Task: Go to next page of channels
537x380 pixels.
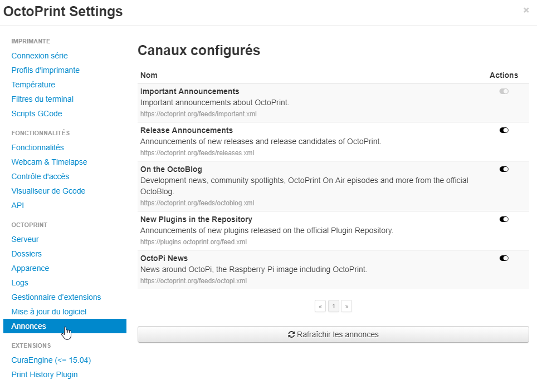Action: [346, 306]
